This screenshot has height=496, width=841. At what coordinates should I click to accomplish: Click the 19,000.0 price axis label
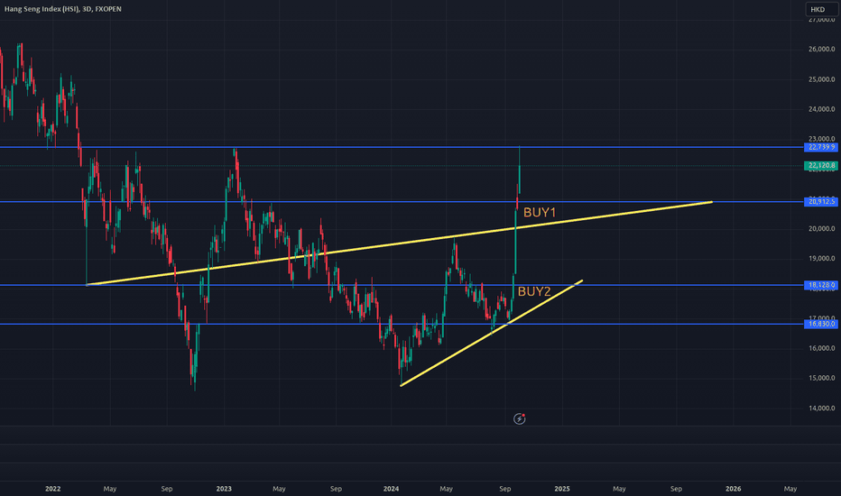pyautogui.click(x=822, y=259)
